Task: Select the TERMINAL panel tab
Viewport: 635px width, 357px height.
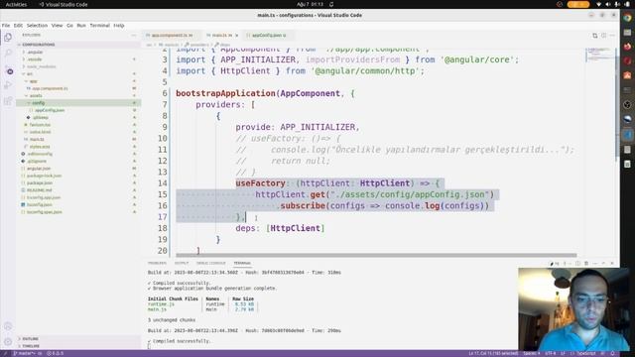Action: click(242, 264)
